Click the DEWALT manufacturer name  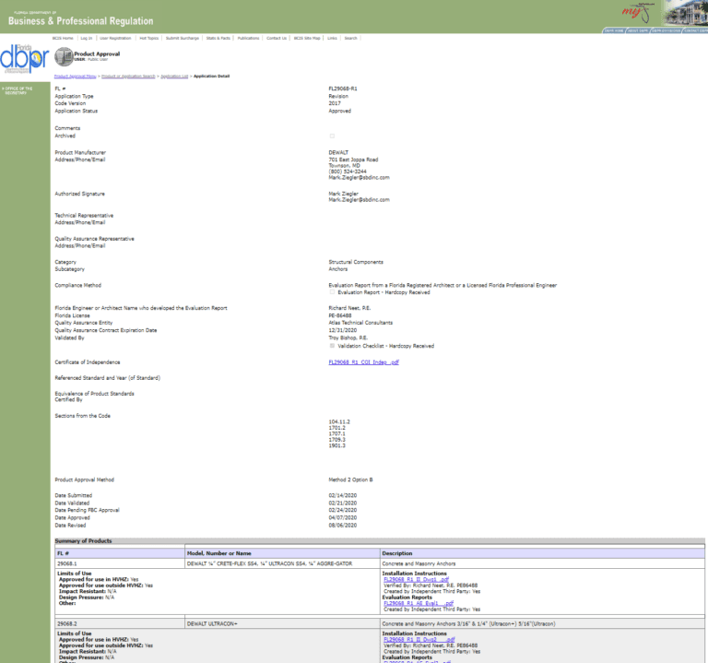pyautogui.click(x=338, y=153)
